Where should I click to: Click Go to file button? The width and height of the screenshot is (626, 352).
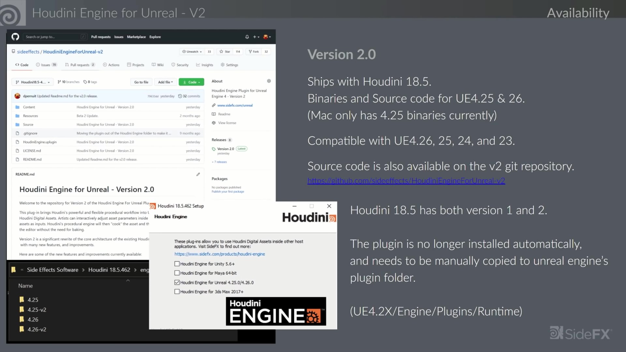click(141, 82)
